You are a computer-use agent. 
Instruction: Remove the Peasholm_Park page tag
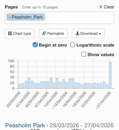[10, 17]
